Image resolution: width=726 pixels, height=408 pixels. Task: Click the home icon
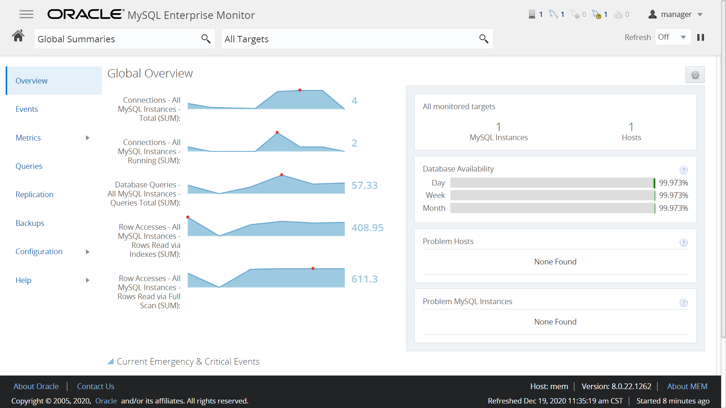click(18, 36)
